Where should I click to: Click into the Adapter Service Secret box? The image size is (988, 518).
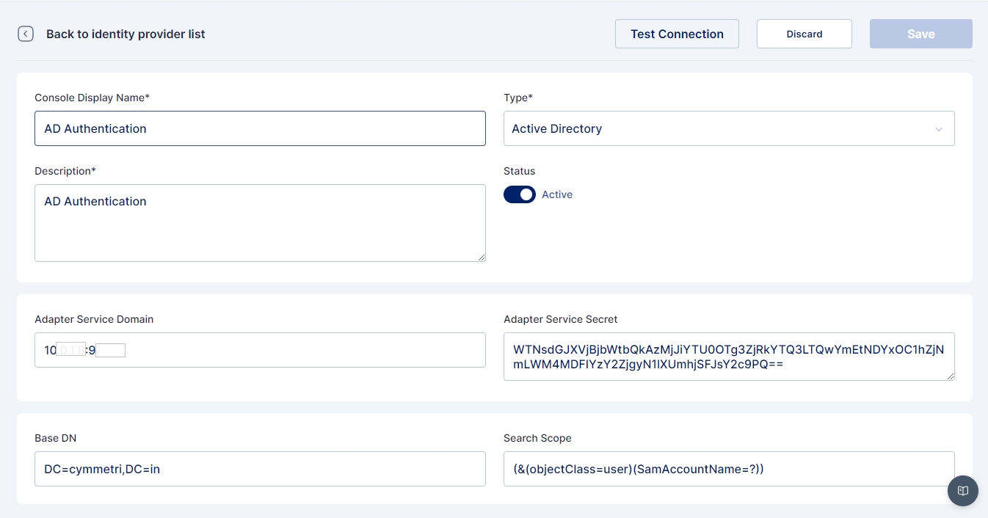[728, 357]
